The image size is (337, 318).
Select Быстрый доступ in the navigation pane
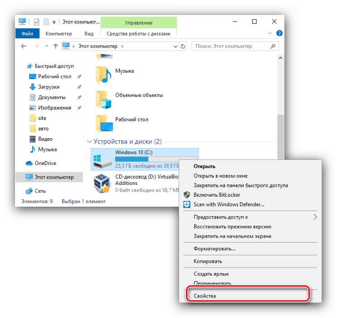pyautogui.click(x=54, y=66)
